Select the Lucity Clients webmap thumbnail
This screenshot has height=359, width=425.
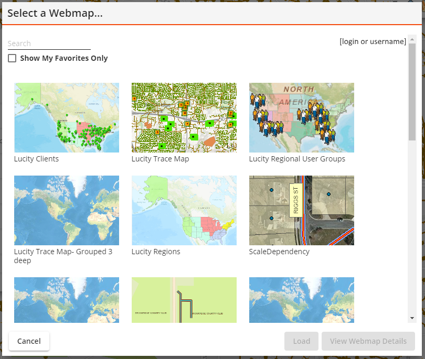point(67,117)
